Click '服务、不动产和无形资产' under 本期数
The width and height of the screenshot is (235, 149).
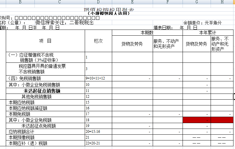coord(168,44)
